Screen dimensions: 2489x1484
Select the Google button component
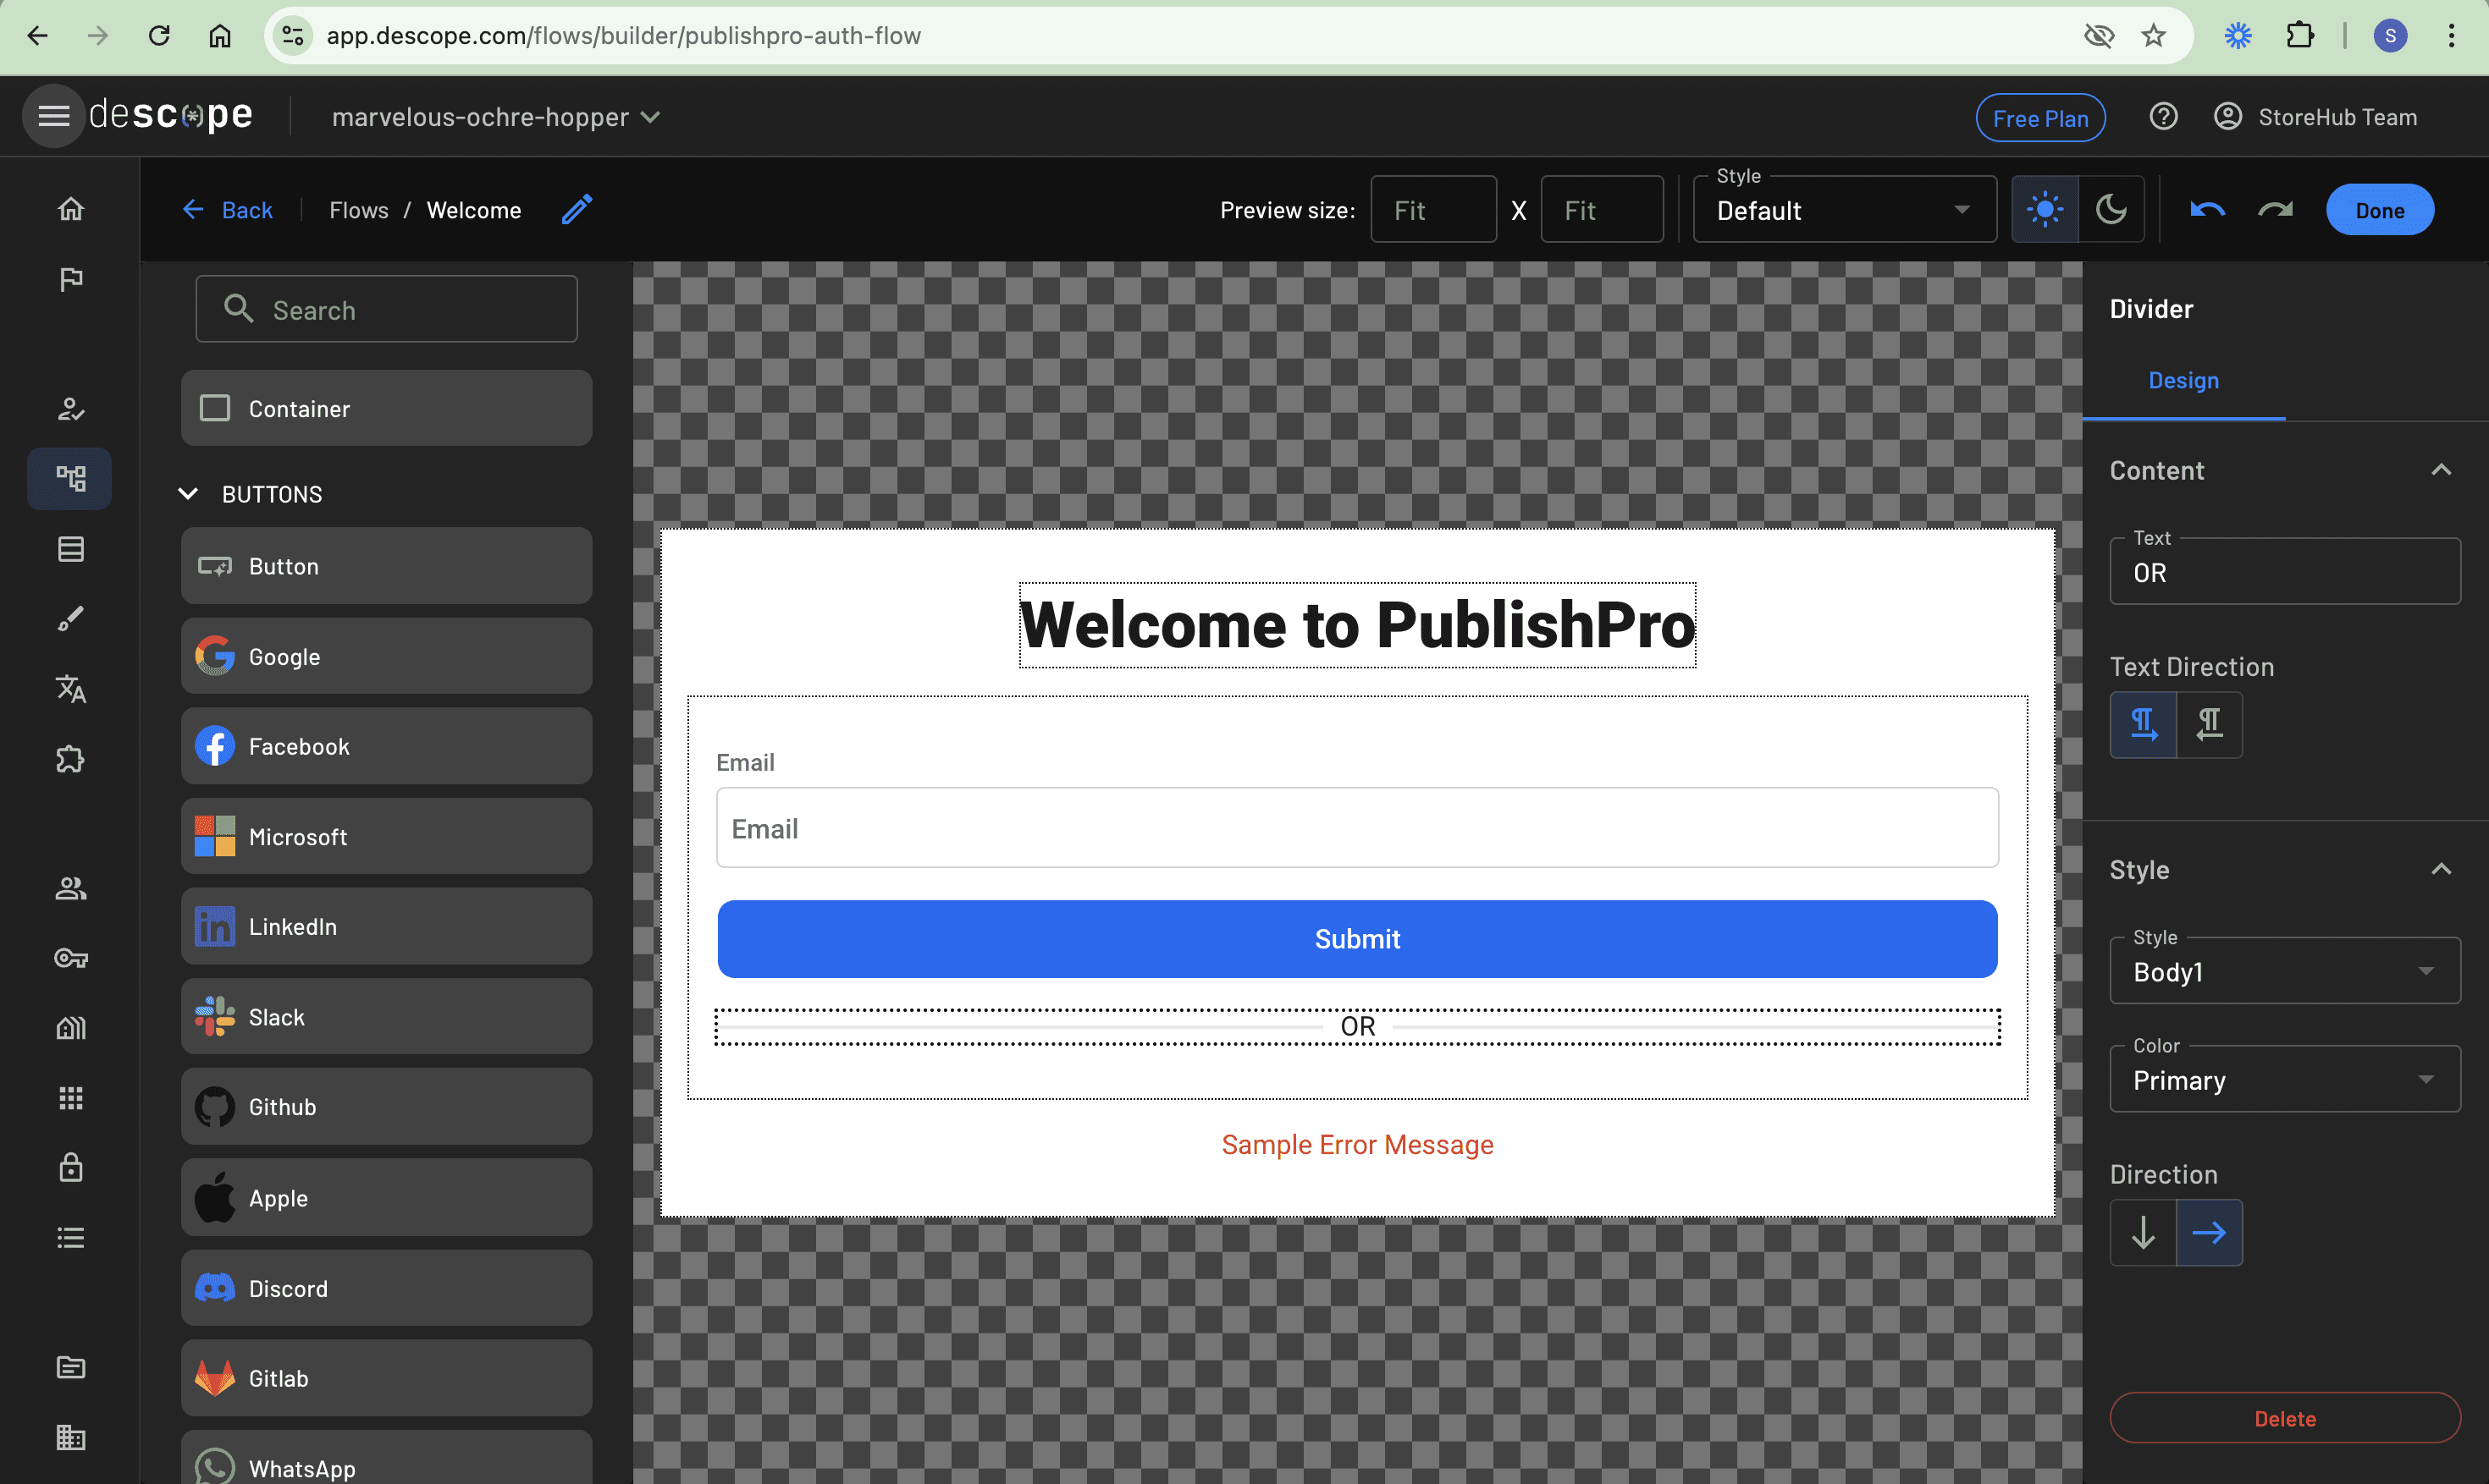tap(386, 656)
